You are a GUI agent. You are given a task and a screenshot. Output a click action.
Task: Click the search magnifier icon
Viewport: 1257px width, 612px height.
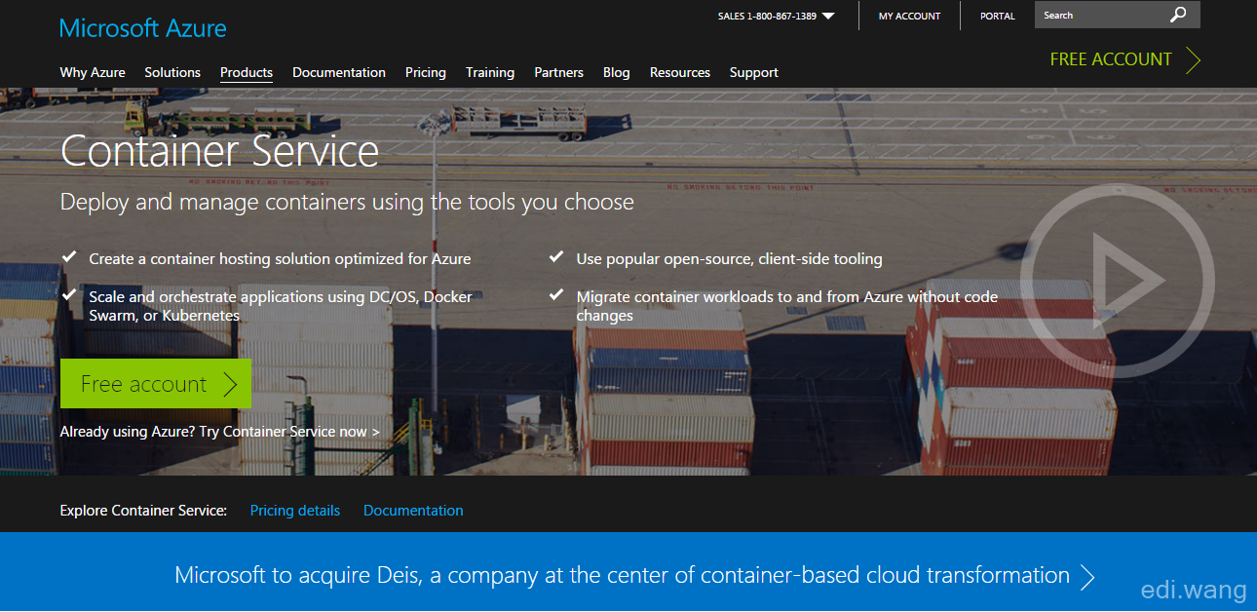1178,15
